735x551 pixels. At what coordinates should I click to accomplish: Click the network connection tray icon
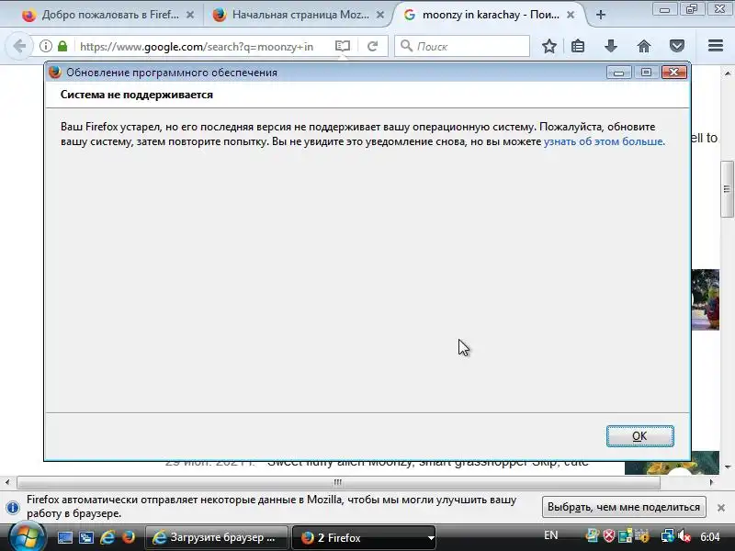tap(667, 536)
